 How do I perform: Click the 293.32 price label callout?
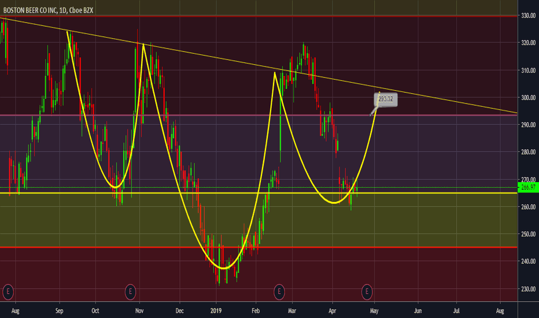(386, 99)
